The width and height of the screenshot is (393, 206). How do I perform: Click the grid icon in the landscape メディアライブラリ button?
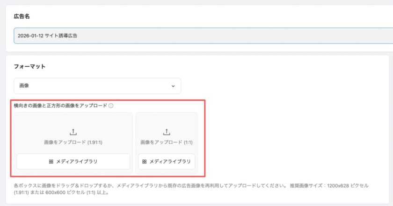[51, 162]
